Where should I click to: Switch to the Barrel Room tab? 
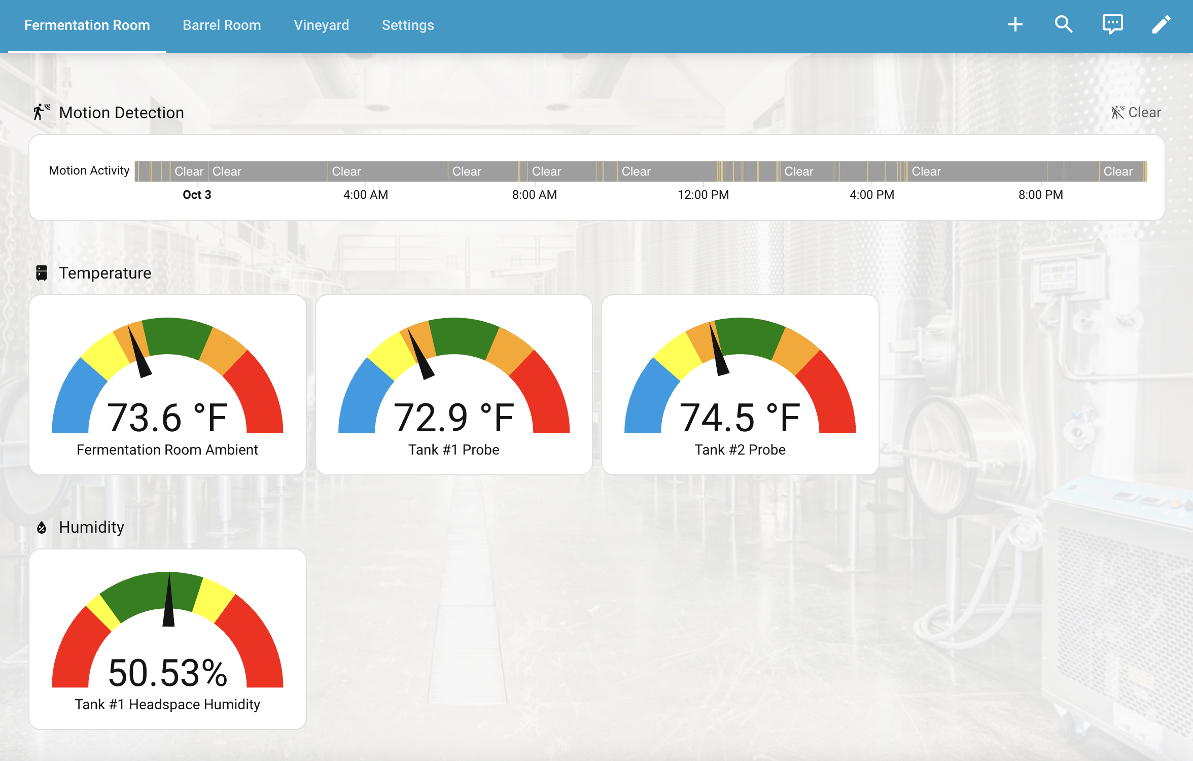(221, 25)
